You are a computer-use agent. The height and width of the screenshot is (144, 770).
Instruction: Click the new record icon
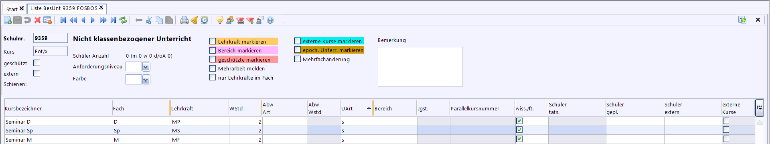[8, 20]
